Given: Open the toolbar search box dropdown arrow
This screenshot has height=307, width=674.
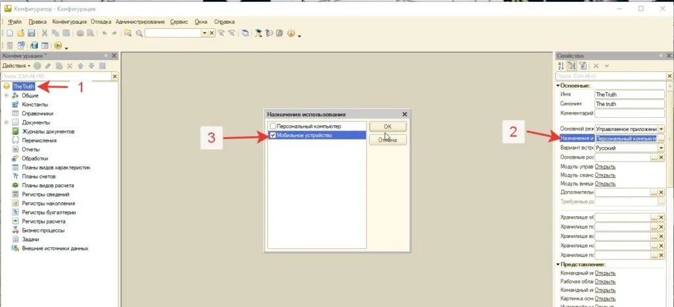Looking at the screenshot, I should (205, 33).
